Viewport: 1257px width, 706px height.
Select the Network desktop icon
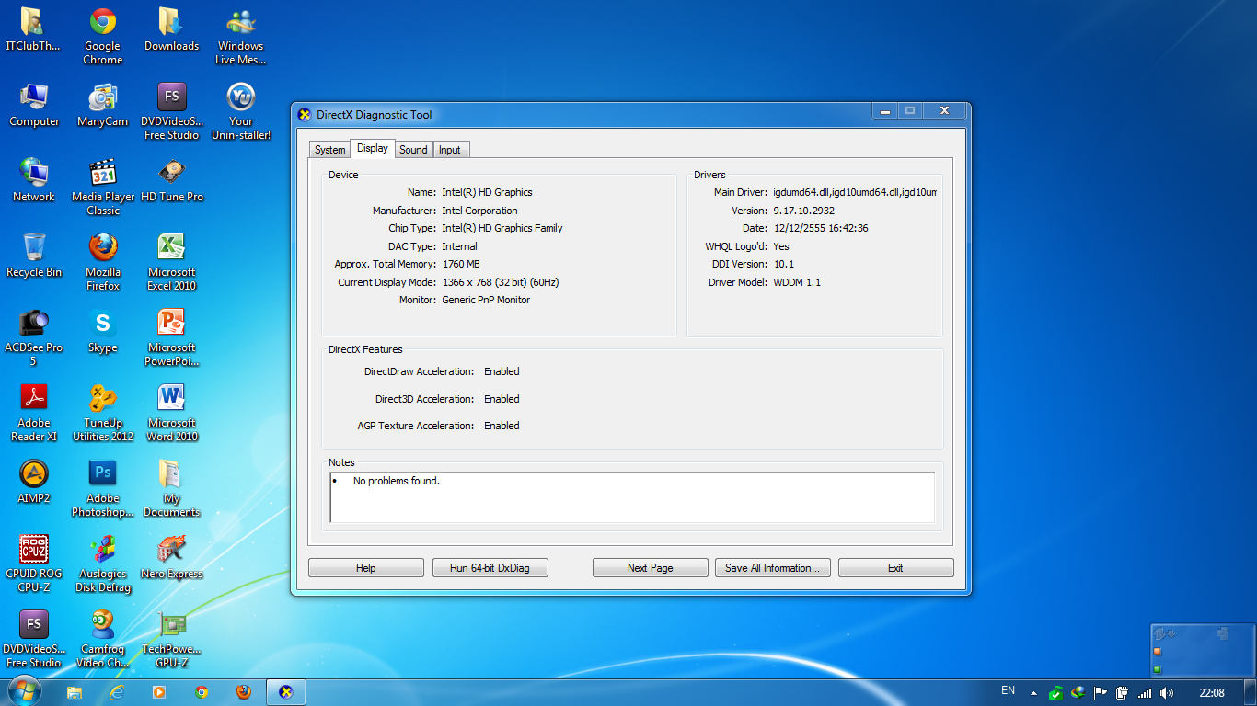pyautogui.click(x=34, y=180)
